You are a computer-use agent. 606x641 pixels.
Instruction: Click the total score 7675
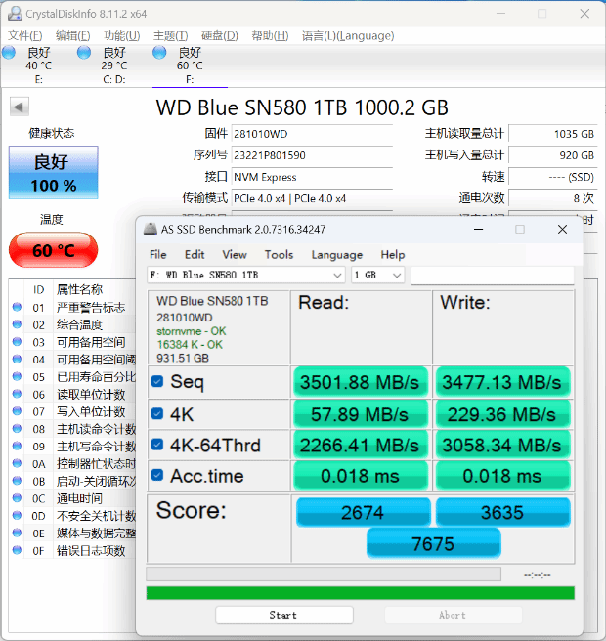[x=433, y=543]
